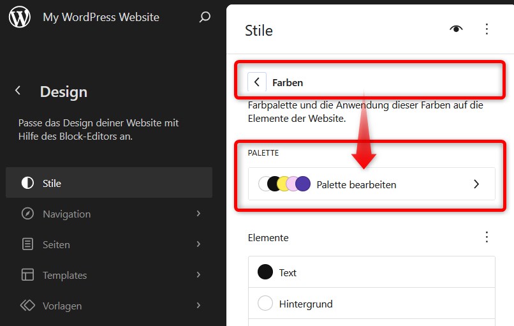Click the Farben heading text

pos(288,83)
